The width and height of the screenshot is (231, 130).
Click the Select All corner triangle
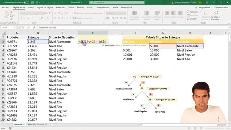[4, 33]
